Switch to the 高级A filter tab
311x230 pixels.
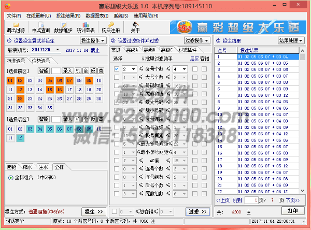[x=132, y=50]
